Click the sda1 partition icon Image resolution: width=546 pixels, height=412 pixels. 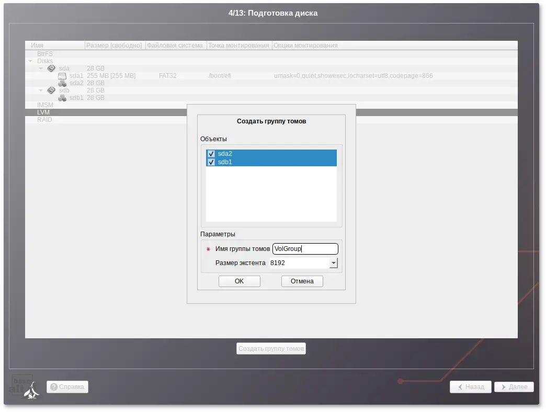(62, 76)
